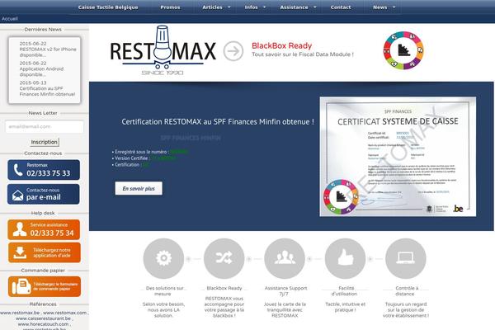This screenshot has width=495, height=330.
Task: Click the shuffle icon for Blackbox Ready
Action: click(x=224, y=258)
